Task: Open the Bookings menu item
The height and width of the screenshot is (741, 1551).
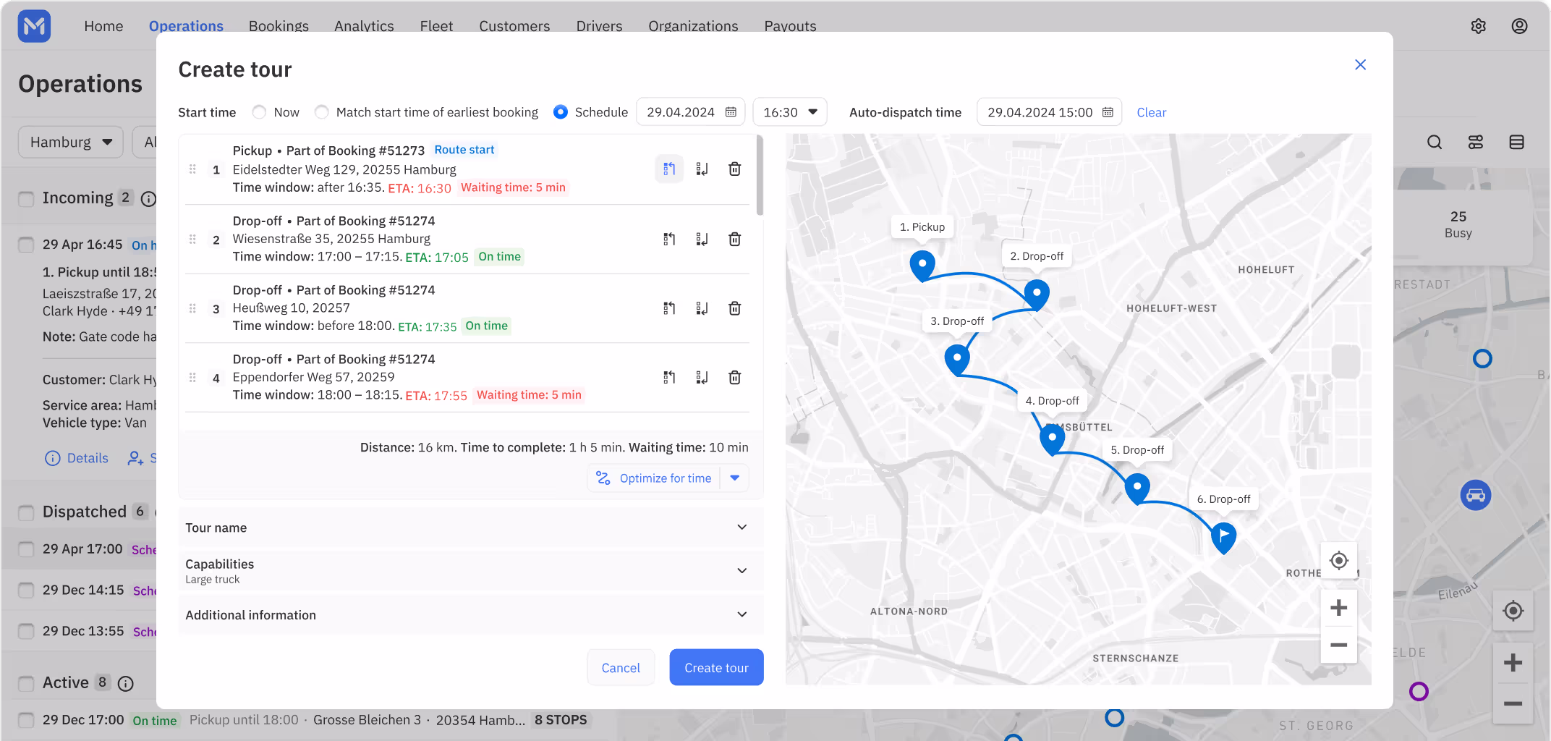Action: 279,26
